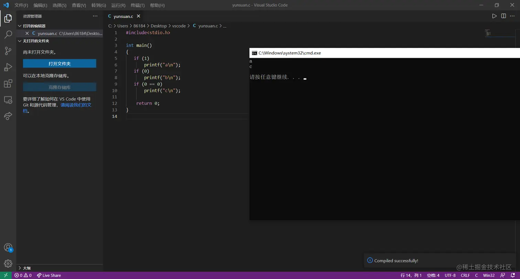Screen dimensions: 520x279
Task: Click the info icon in the compile notification
Action: (370, 261)
